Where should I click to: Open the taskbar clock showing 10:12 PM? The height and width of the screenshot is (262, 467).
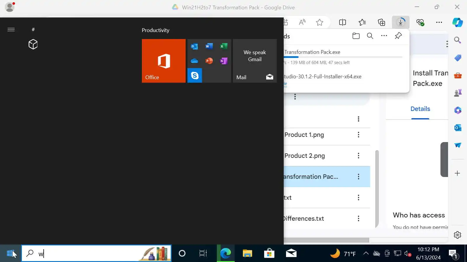(x=428, y=254)
